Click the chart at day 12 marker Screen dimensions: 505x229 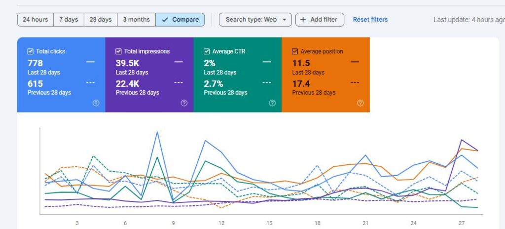[221, 223]
